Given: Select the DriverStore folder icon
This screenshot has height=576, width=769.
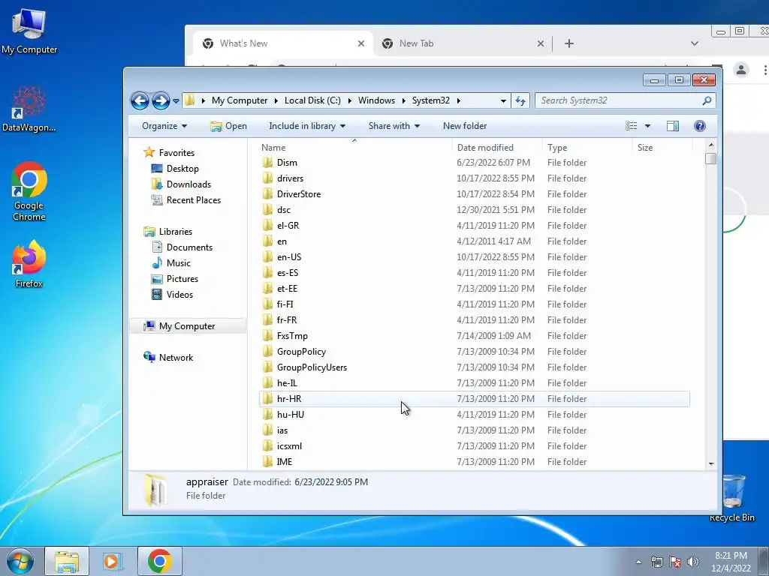Looking at the screenshot, I should [267, 194].
